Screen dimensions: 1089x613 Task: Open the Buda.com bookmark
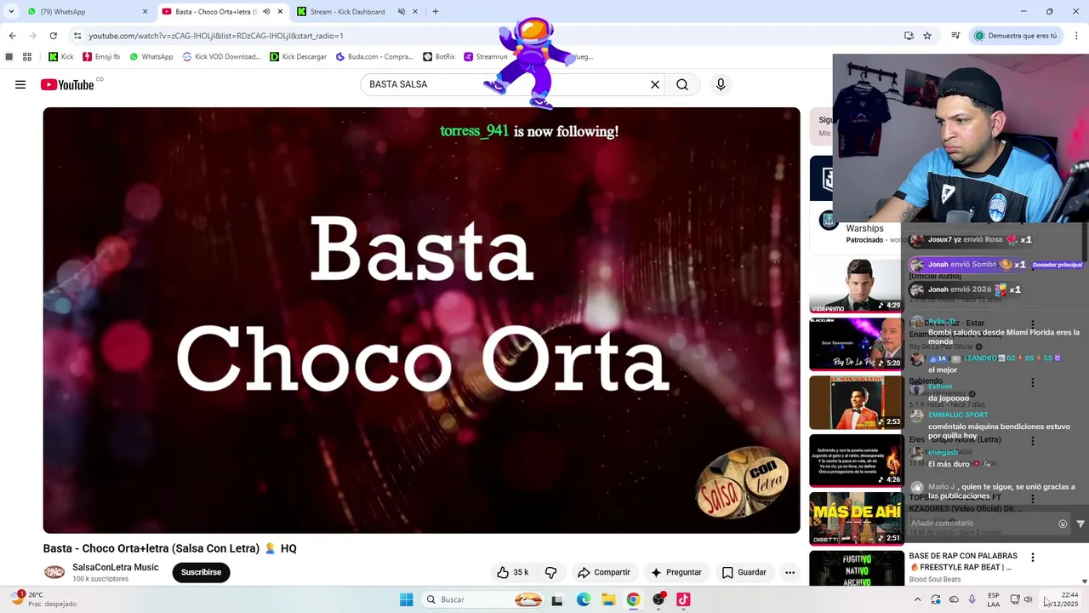[x=374, y=57]
